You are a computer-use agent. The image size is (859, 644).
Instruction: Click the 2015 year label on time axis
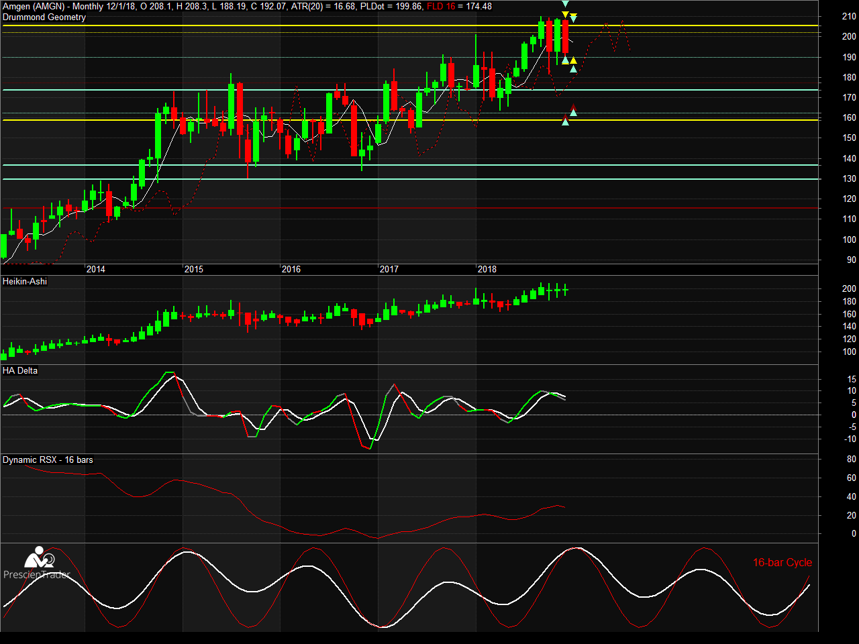click(x=194, y=269)
